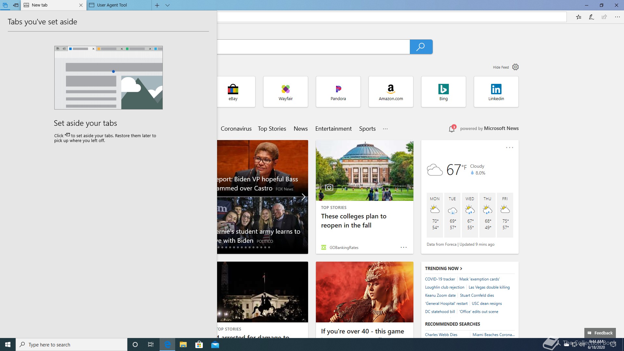Open These colleges plan to reopen headline

354,221
